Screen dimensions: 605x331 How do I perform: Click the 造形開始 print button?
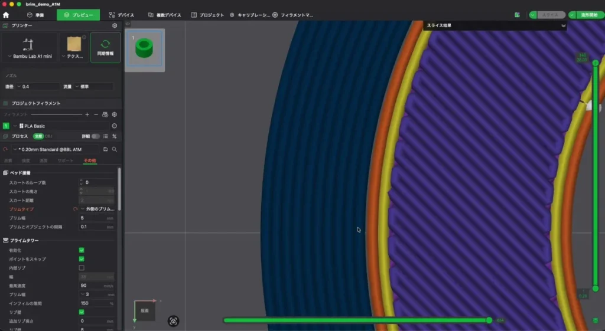[589, 15]
